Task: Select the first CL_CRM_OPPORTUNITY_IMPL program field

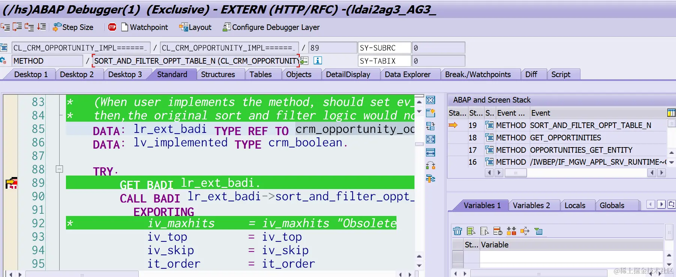Action: click(80, 48)
